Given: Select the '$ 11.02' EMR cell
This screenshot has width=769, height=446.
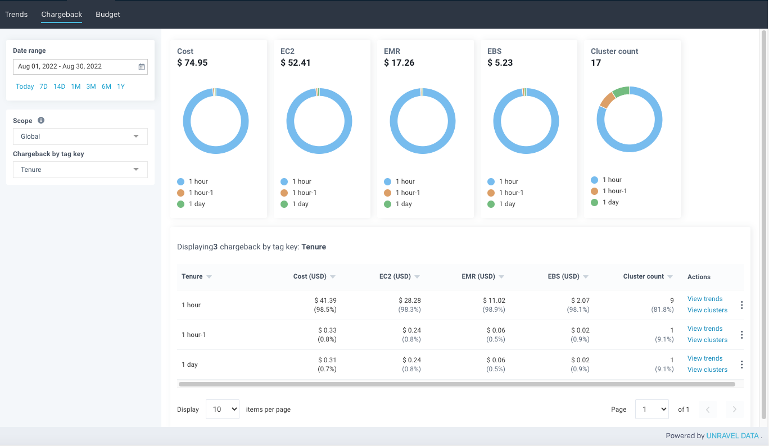Looking at the screenshot, I should (494, 301).
